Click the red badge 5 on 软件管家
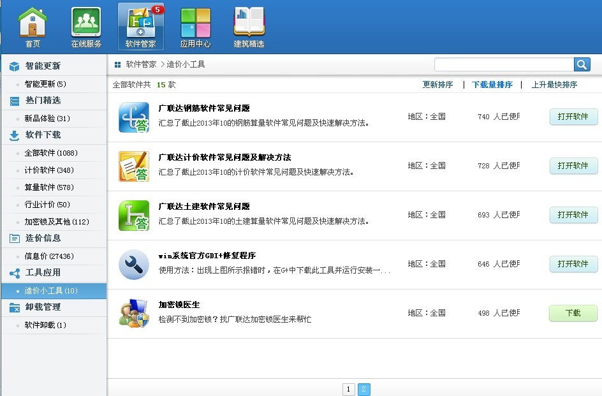Screen dimensions: 602x396 tap(158, 10)
